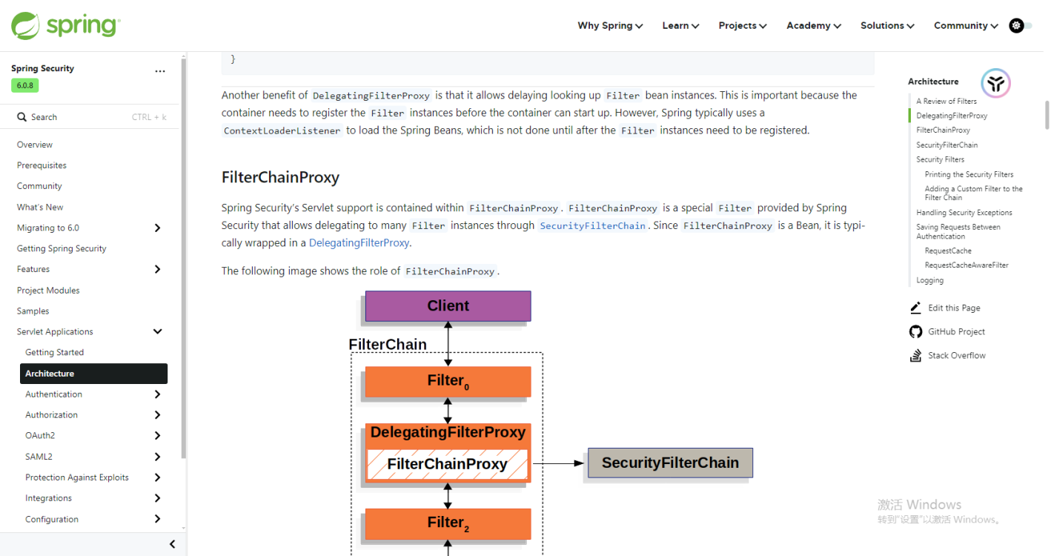
Task: Click the colorful round assistant icon
Action: click(995, 83)
